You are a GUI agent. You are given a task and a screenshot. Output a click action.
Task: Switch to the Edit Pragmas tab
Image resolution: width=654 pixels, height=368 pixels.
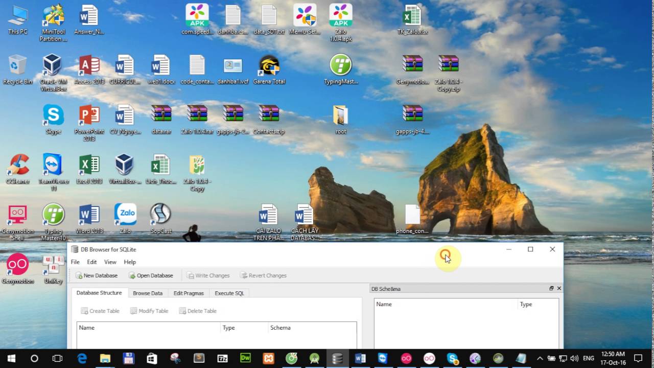coord(189,293)
